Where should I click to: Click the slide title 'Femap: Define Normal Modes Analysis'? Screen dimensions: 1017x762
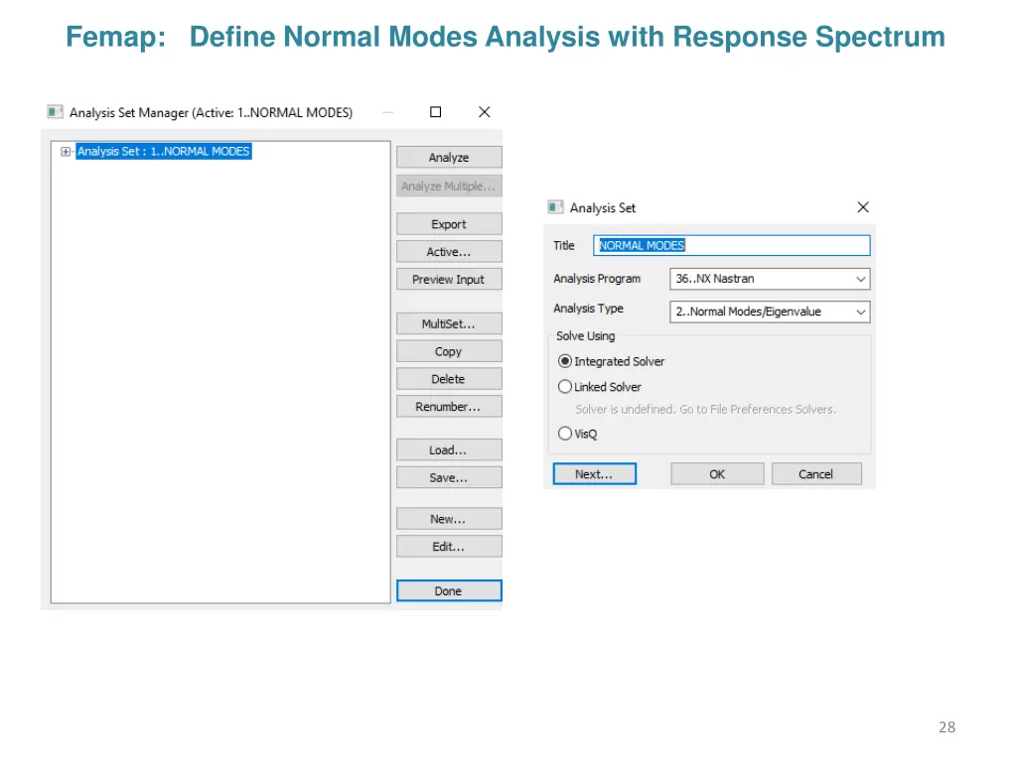point(506,37)
